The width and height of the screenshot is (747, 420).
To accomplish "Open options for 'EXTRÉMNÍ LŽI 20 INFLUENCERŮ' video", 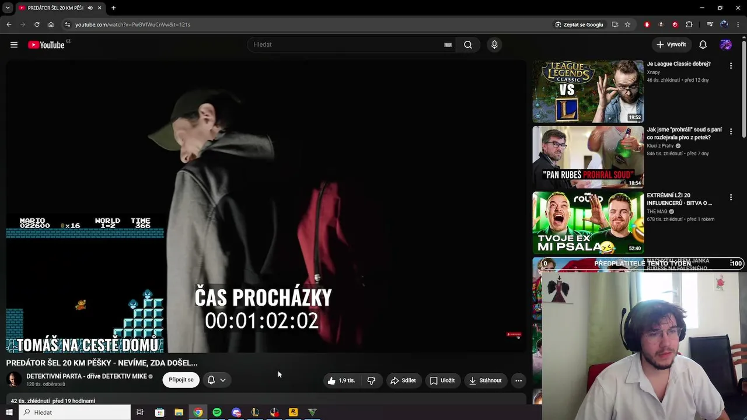I will (x=731, y=197).
